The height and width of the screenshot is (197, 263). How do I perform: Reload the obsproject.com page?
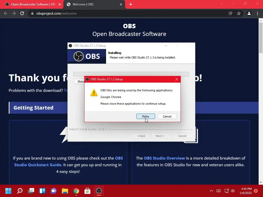pyautogui.click(x=22, y=13)
